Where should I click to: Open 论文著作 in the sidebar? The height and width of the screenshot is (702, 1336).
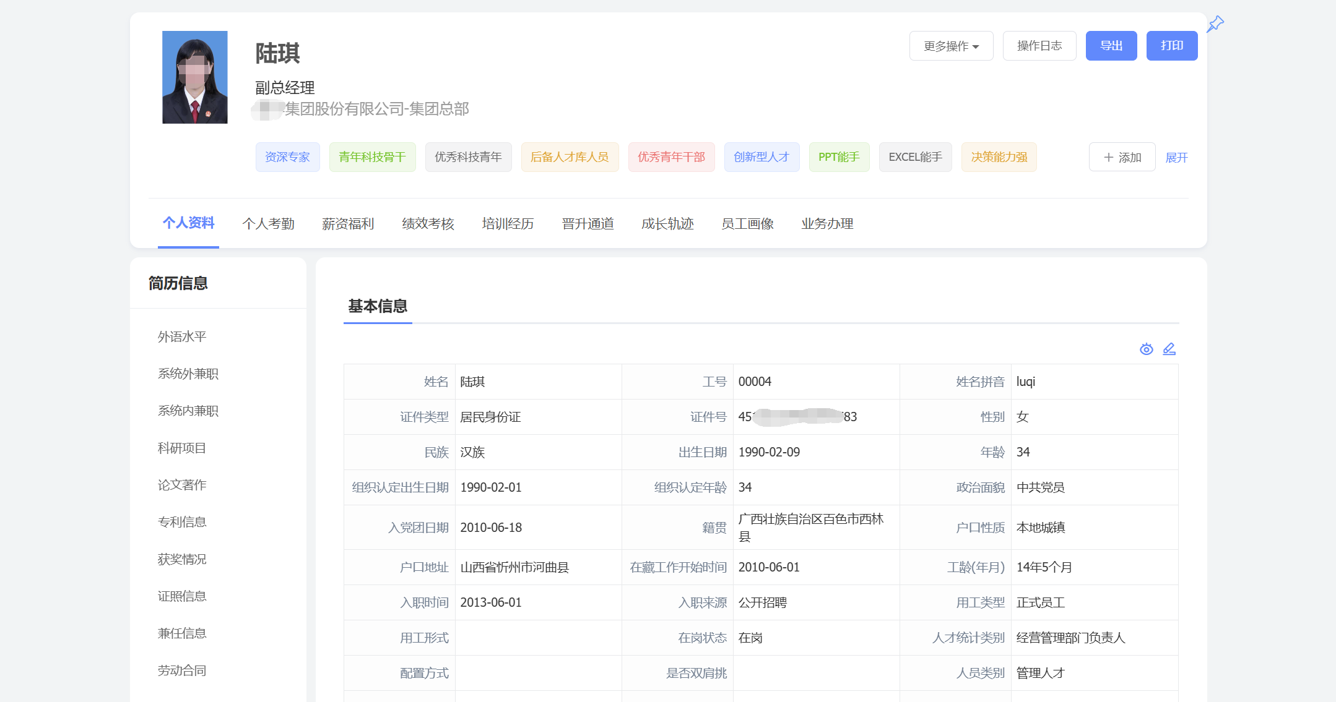coord(182,485)
